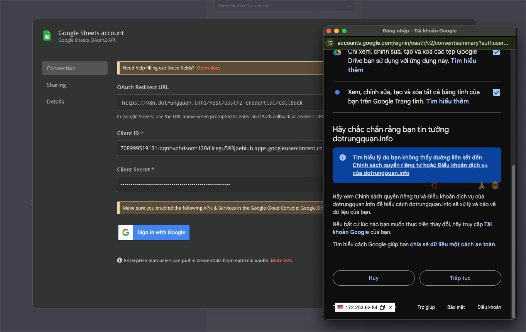Copy the IP address using the copy icon
Viewport: 526px width, 332px height.
point(382,307)
